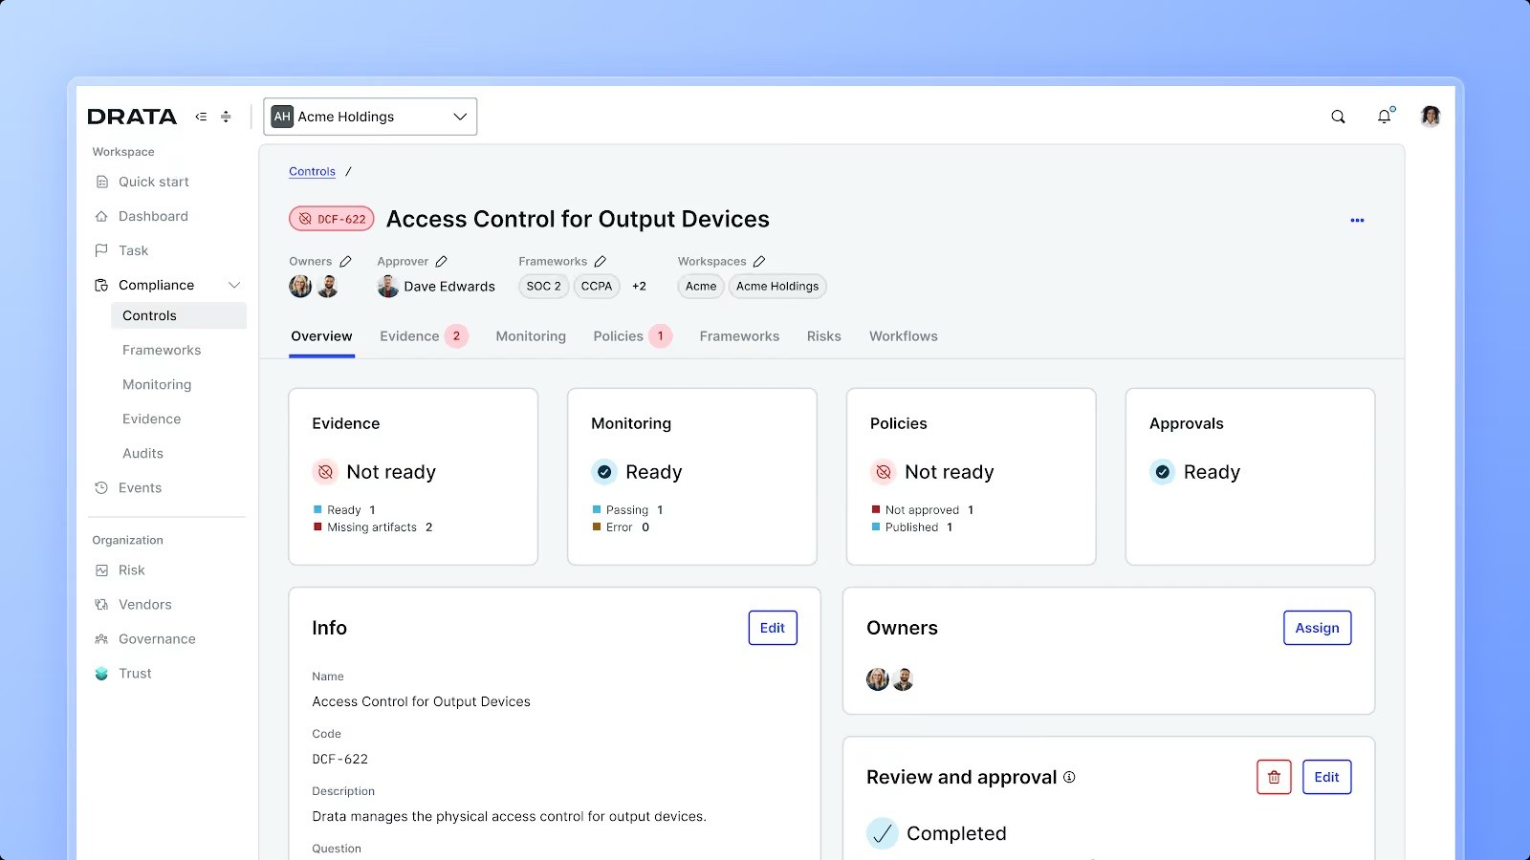Viewport: 1530px width, 860px height.
Task: Expand the +2 more frameworks indicator
Action: coord(639,287)
